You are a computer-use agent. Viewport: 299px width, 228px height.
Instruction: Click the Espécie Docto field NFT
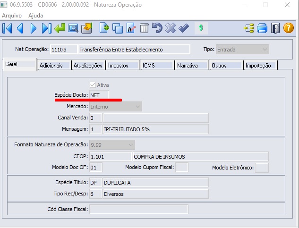click(x=99, y=95)
